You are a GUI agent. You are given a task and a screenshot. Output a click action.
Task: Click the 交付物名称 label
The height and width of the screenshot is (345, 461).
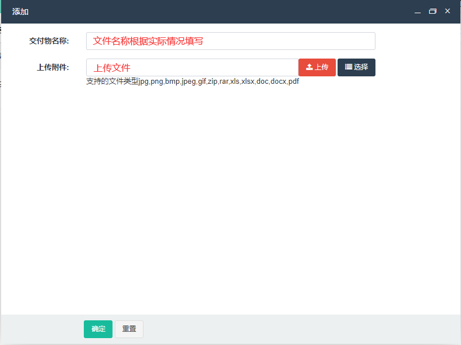click(x=49, y=41)
